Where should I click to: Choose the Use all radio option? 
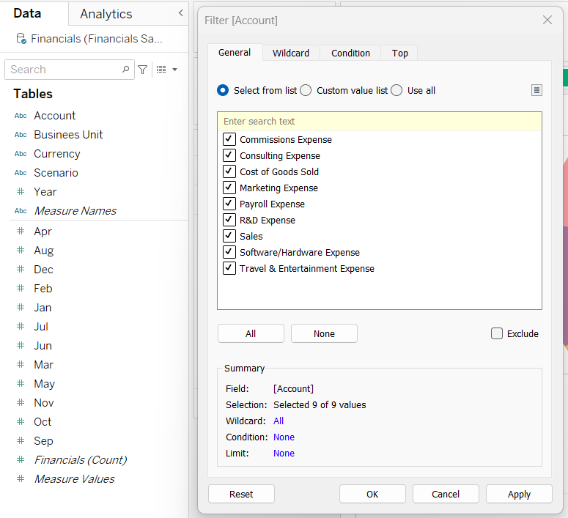[x=397, y=90]
